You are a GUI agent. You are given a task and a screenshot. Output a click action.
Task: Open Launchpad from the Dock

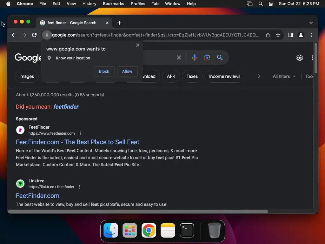[130, 231]
